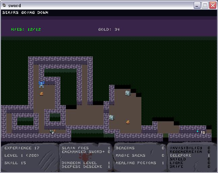Click the "SHIELD" spell label
Image resolution: width=218 pixels, height=173 pixels.
pyautogui.click(x=178, y=159)
